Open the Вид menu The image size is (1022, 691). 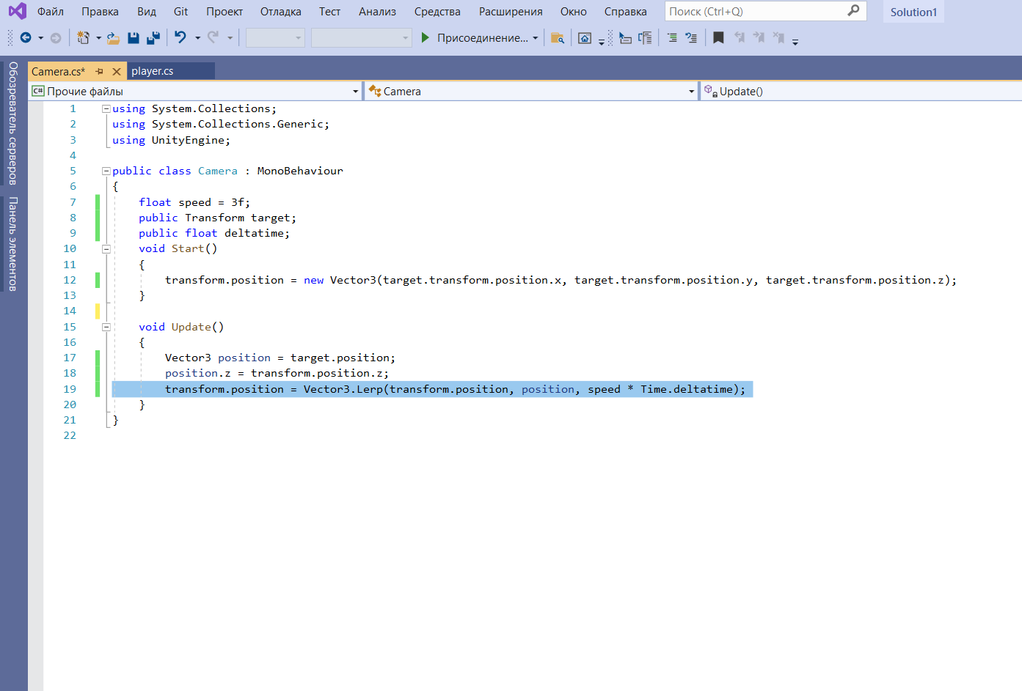(147, 11)
